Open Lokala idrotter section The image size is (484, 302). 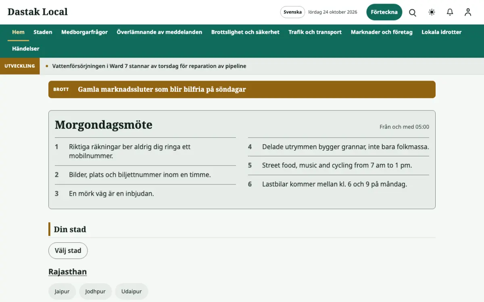[442, 32]
